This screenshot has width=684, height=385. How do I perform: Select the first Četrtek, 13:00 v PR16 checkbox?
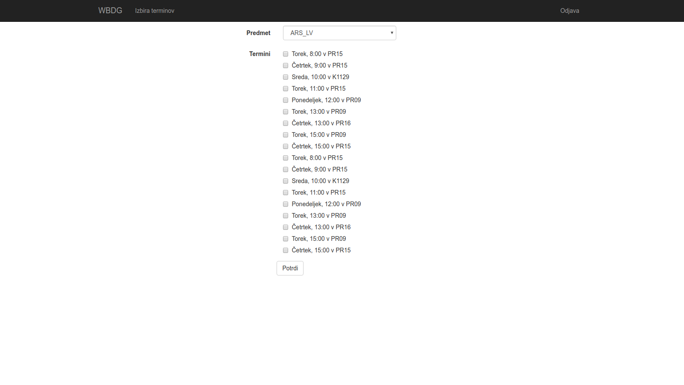coord(286,123)
